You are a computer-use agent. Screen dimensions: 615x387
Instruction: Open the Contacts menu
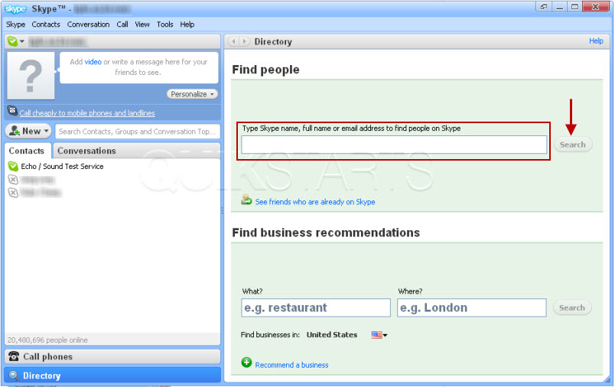click(x=46, y=24)
